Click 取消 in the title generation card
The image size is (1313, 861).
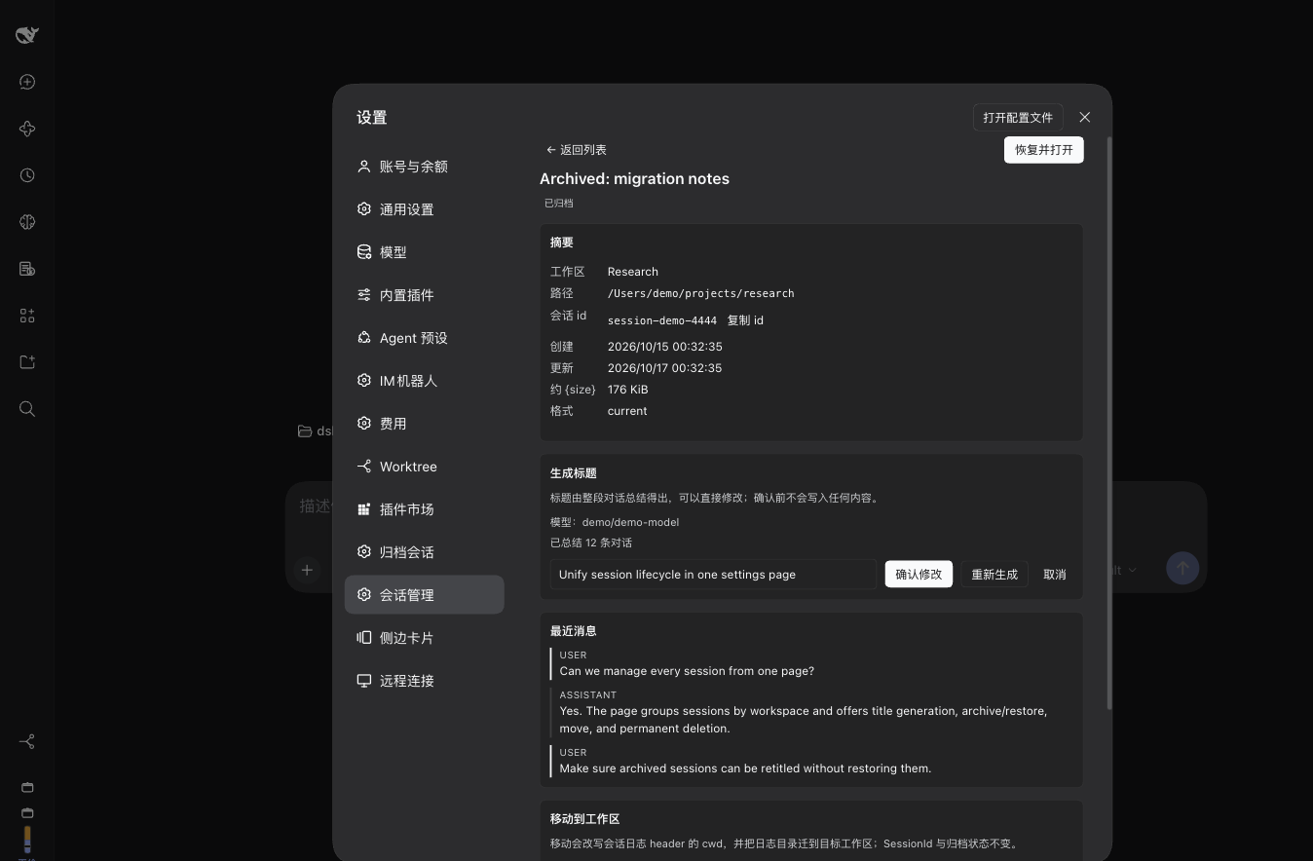(1055, 575)
